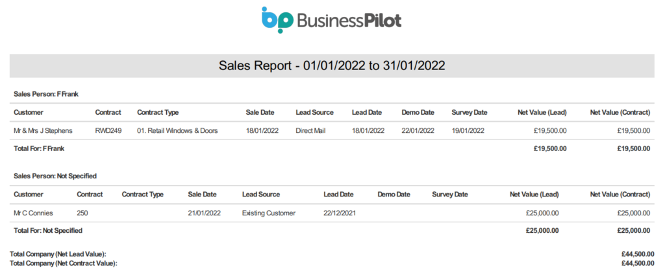Click the Demo Date 22/01/2022 cell
Viewport: 665px width, 273px height.
[x=418, y=130]
